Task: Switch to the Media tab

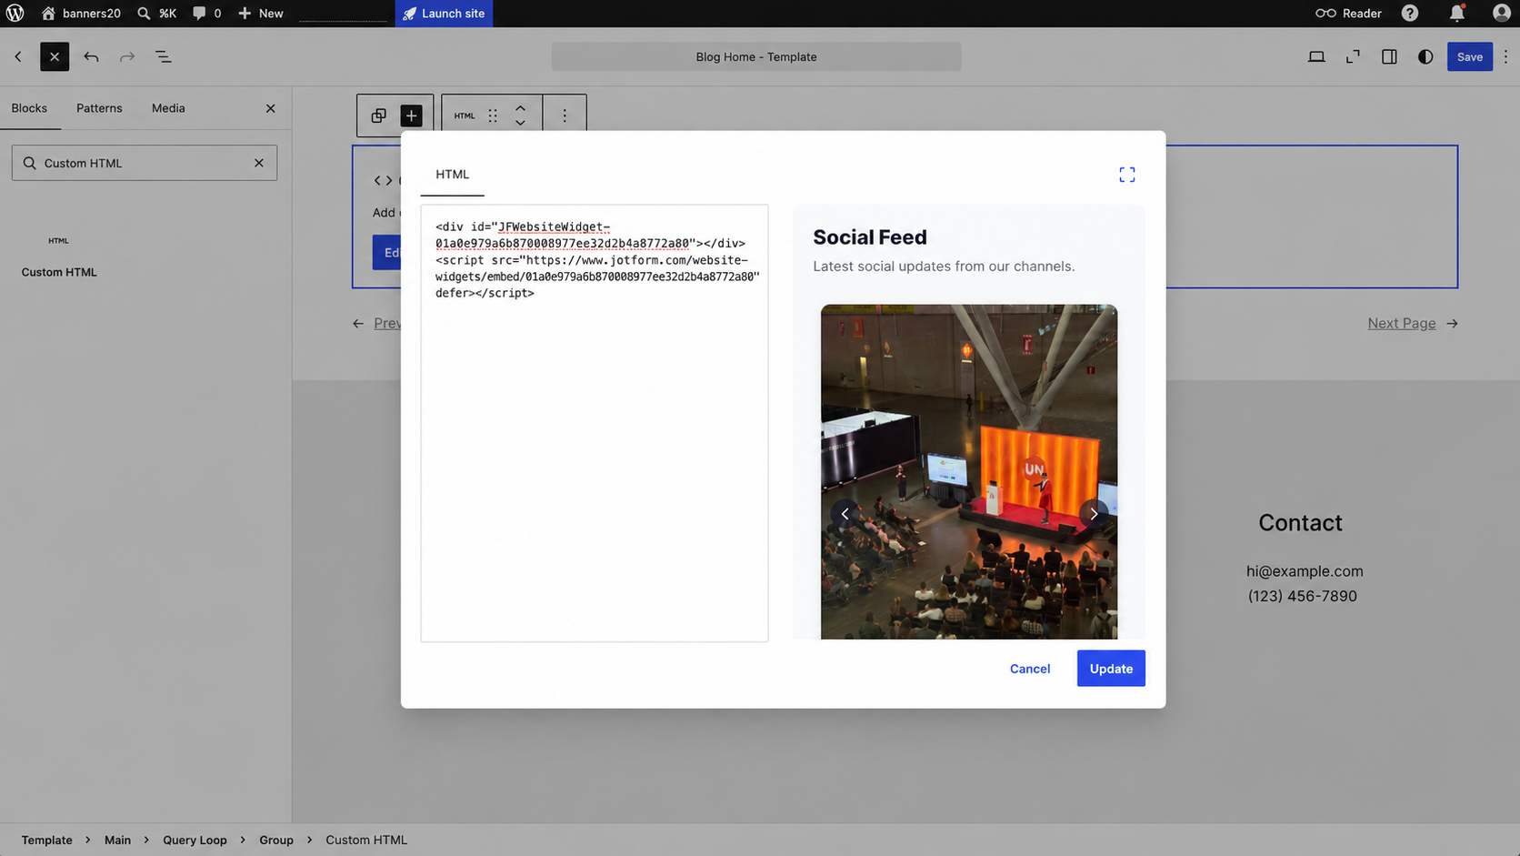Action: point(168,108)
